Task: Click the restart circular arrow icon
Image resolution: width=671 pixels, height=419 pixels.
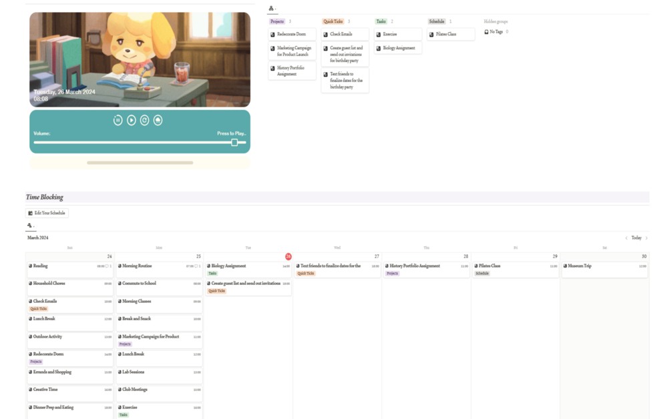Action: coord(145,121)
